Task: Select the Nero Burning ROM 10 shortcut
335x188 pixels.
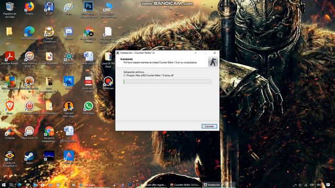Action: pyautogui.click(x=29, y=60)
